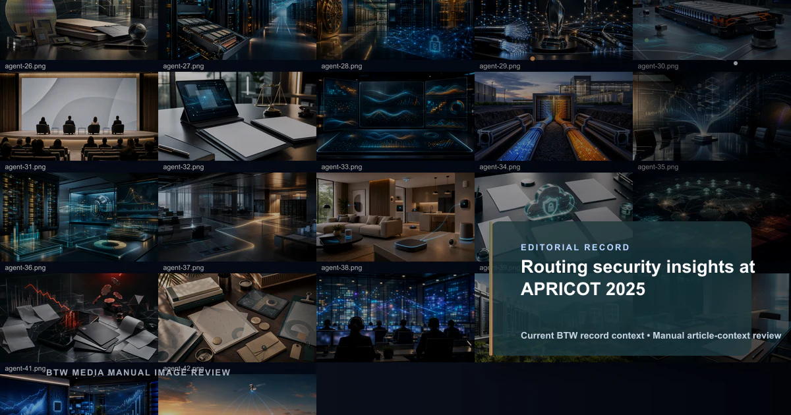The image size is (791, 415).
Task: Click the EDITORIAL RECORD heading label
Action: (x=575, y=248)
